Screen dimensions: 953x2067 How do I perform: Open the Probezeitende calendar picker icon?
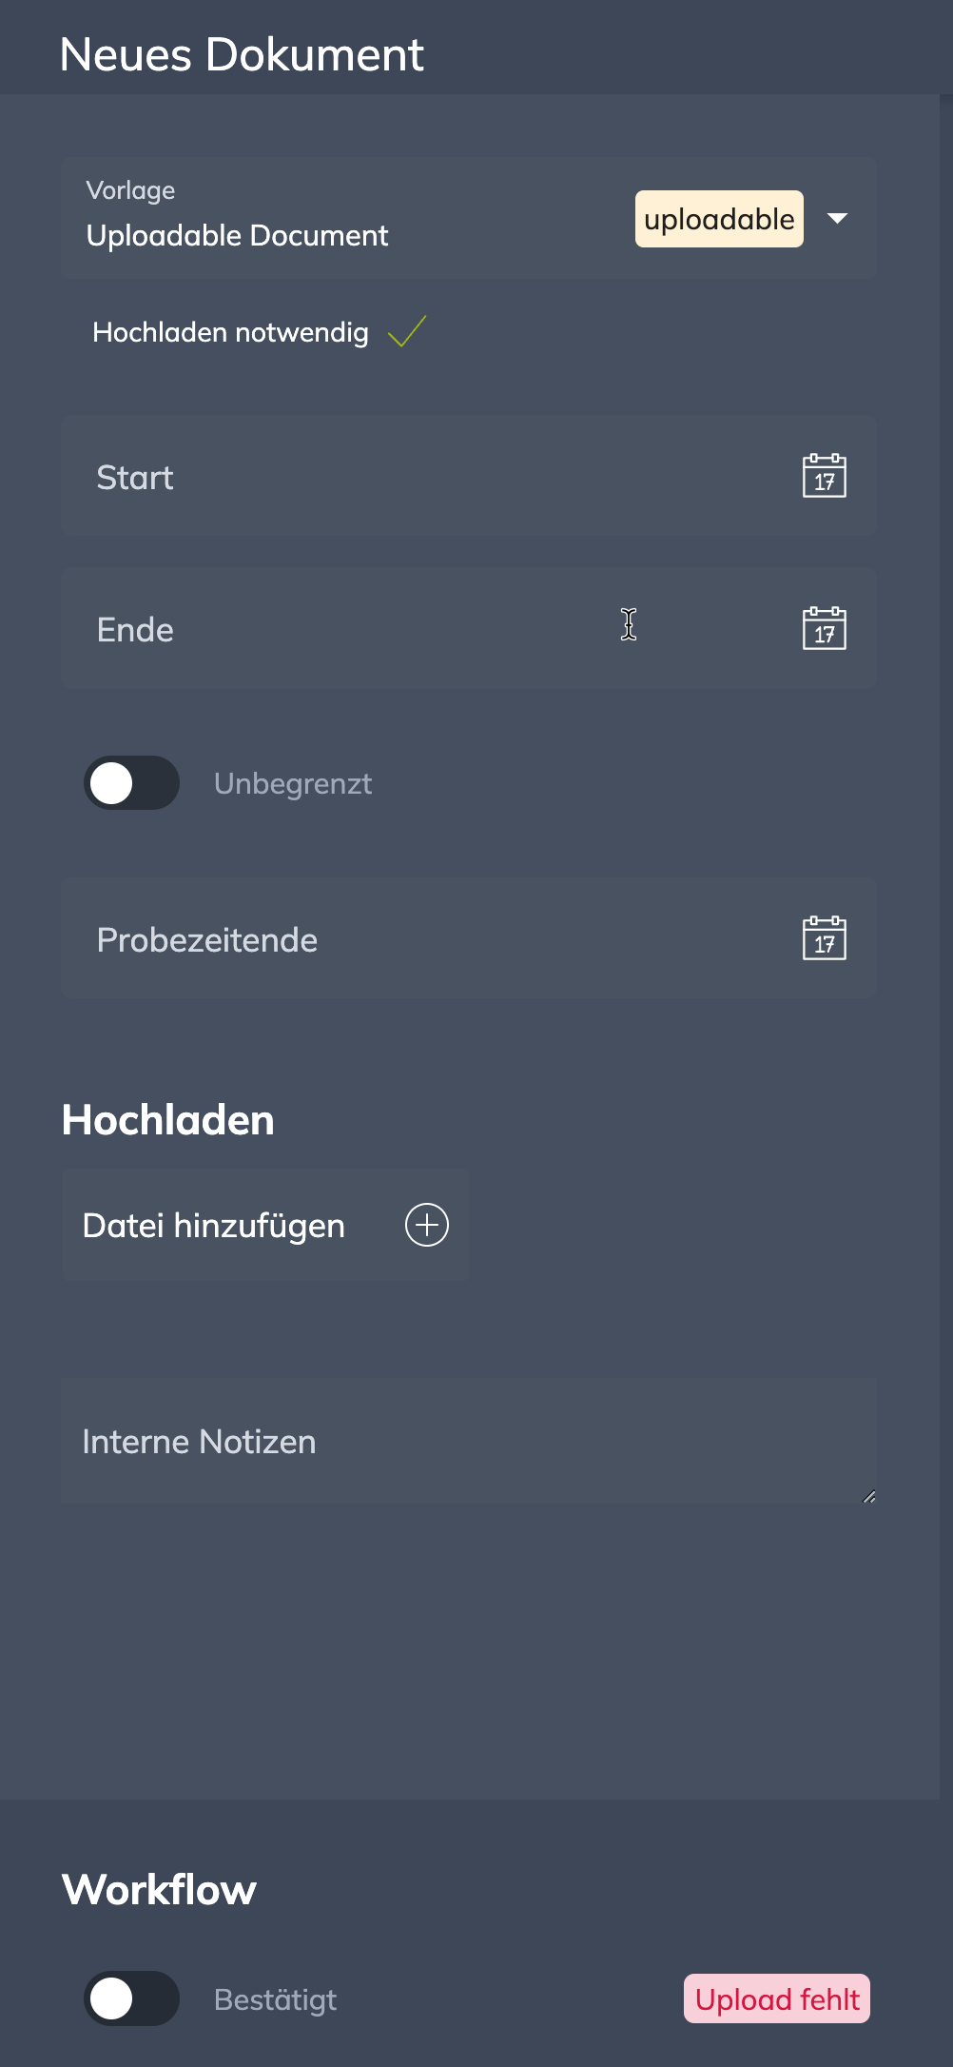824,938
